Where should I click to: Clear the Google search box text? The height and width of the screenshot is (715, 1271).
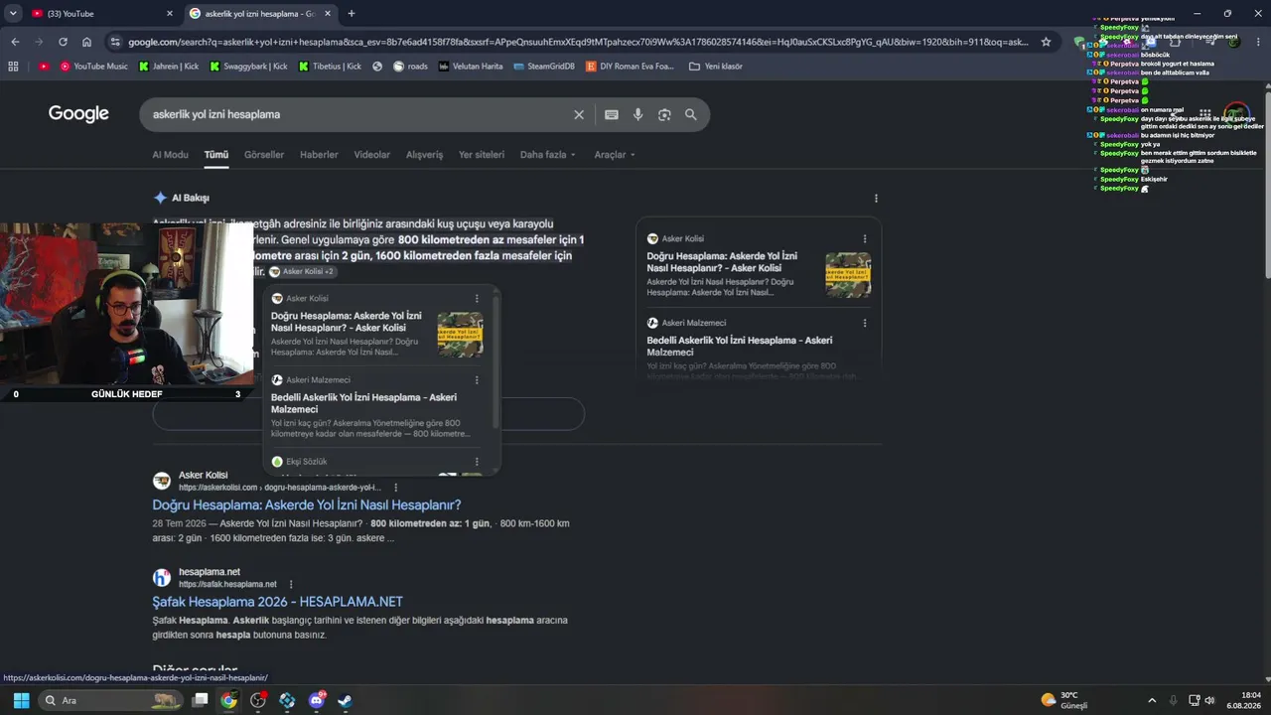[x=579, y=114]
